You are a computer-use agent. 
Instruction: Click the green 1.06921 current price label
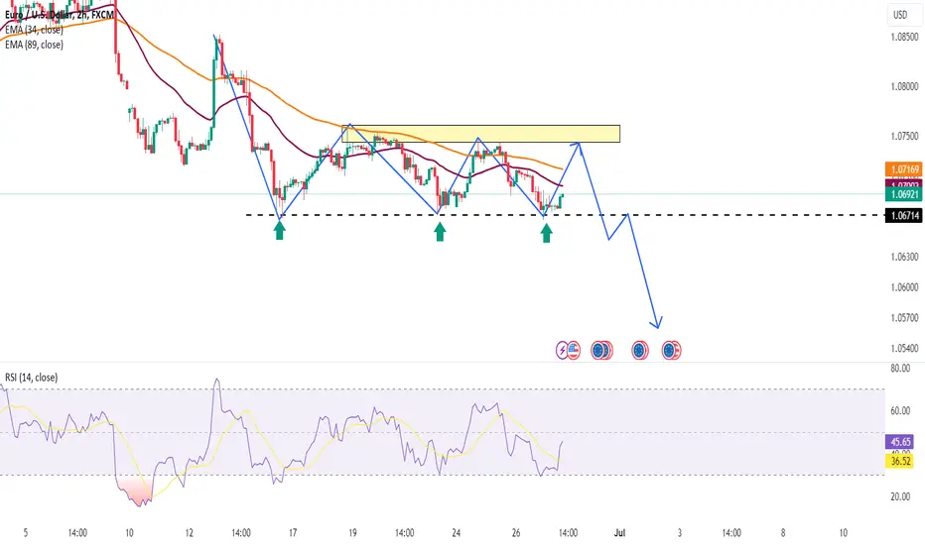coord(904,194)
